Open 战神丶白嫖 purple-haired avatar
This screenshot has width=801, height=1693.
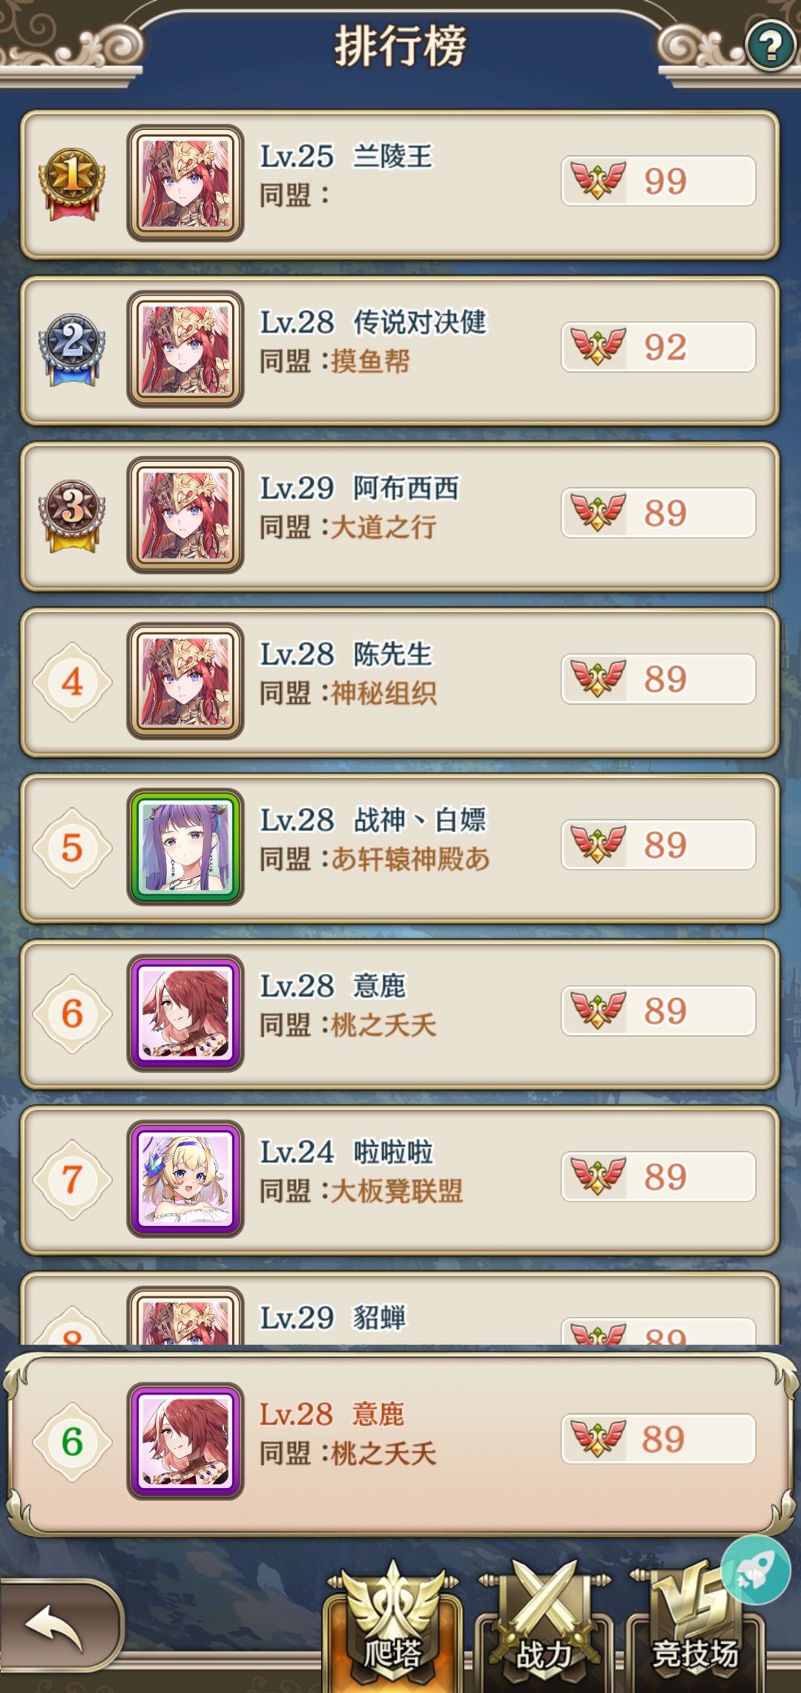tap(185, 847)
